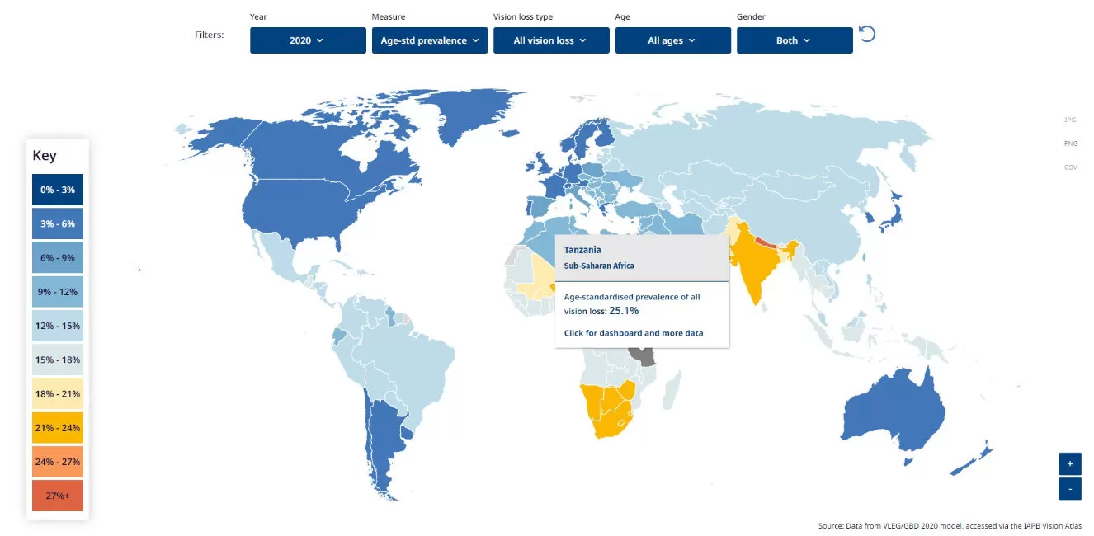Zoom in with the plus button
The image size is (1094, 536).
(1070, 463)
